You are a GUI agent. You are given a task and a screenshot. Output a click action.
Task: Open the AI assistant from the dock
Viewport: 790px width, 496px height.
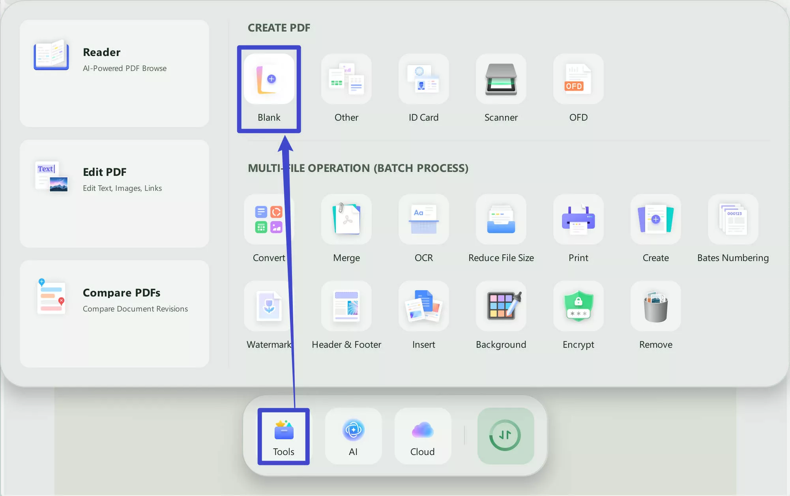click(x=353, y=436)
